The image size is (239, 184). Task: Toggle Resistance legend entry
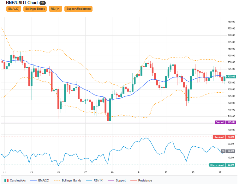point(141,181)
